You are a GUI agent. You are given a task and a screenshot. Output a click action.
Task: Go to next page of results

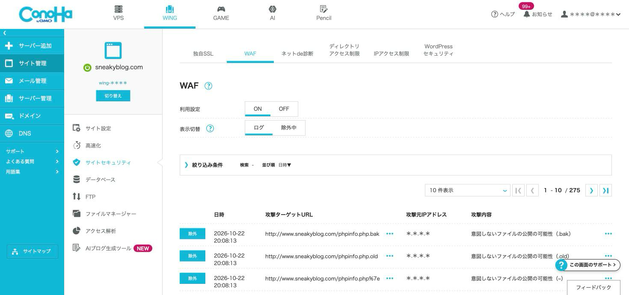[591, 190]
